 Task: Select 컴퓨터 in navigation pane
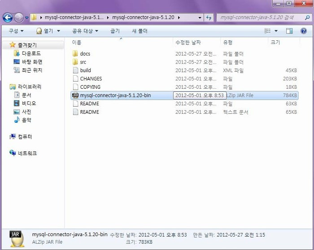tap(25, 137)
